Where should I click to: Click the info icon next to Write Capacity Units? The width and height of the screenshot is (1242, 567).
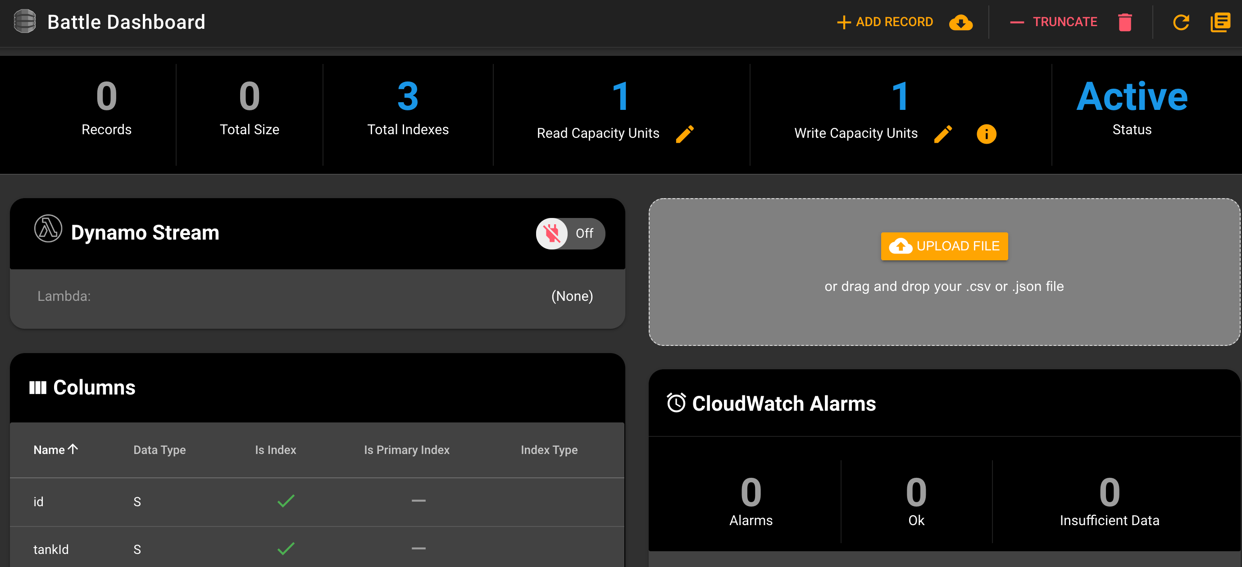[x=986, y=132]
